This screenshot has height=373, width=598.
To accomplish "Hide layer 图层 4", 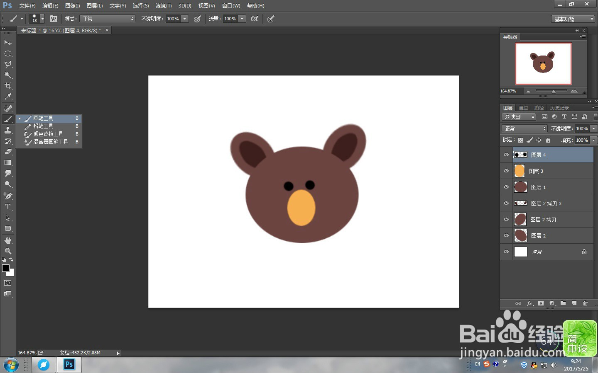I will 506,155.
